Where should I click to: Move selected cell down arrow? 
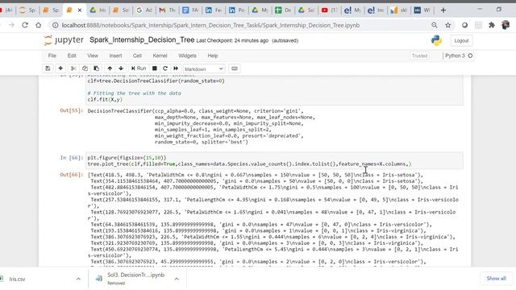pyautogui.click(x=121, y=68)
